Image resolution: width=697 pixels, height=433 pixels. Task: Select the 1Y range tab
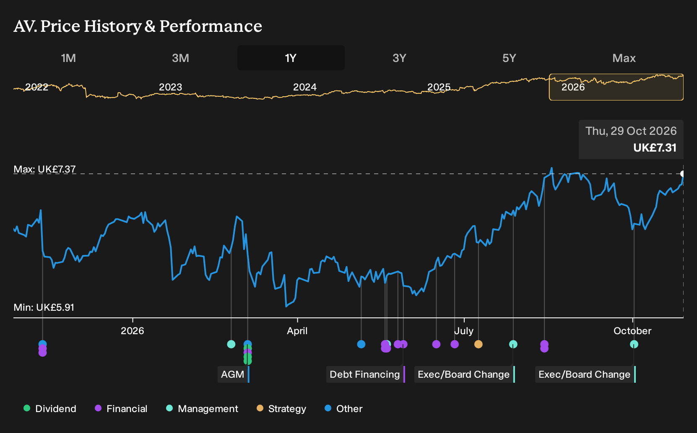click(x=291, y=58)
